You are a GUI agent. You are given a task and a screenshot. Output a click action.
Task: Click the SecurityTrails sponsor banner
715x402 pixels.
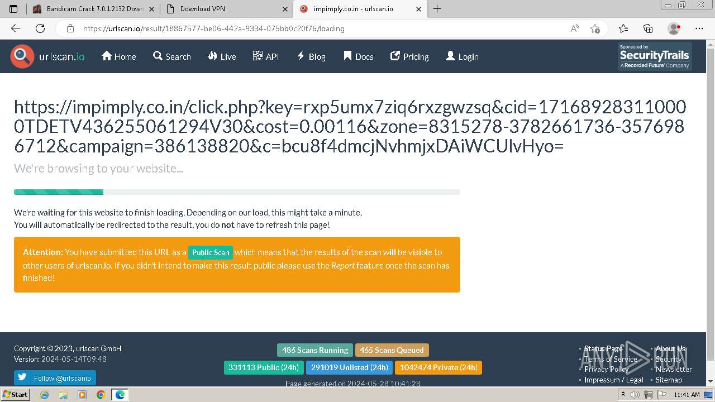coord(655,56)
